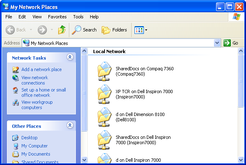Click the Up folder toolbar icon
The width and height of the screenshot is (246, 165).
coord(62,30)
